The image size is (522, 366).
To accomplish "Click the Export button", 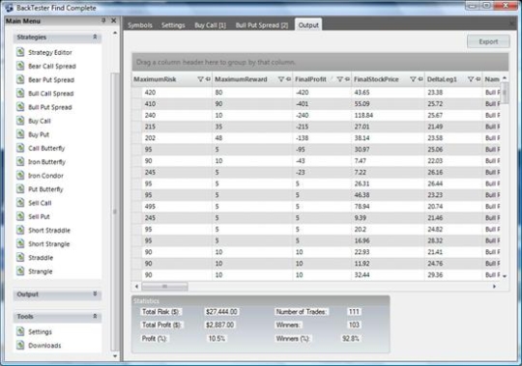I will click(488, 42).
